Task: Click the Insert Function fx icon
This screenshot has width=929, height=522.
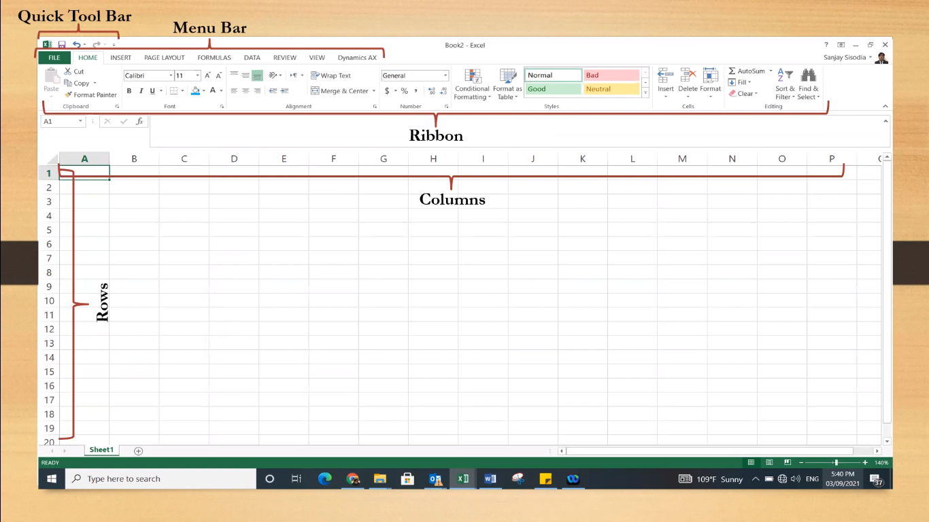Action: tap(139, 121)
